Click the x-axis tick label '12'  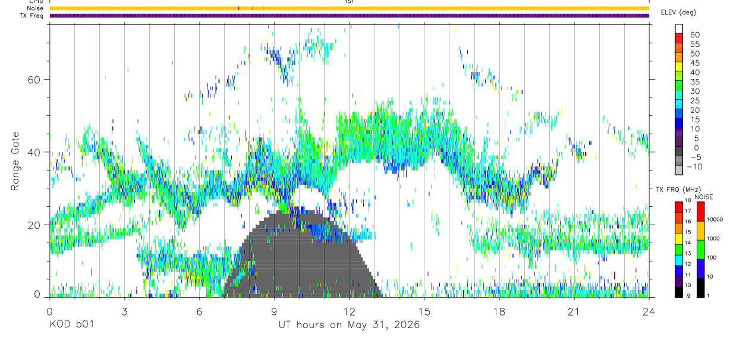tap(349, 311)
